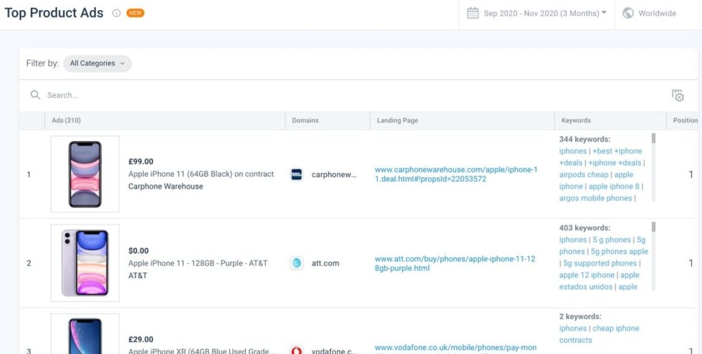Click the '403 keywords:' label

(x=585, y=227)
